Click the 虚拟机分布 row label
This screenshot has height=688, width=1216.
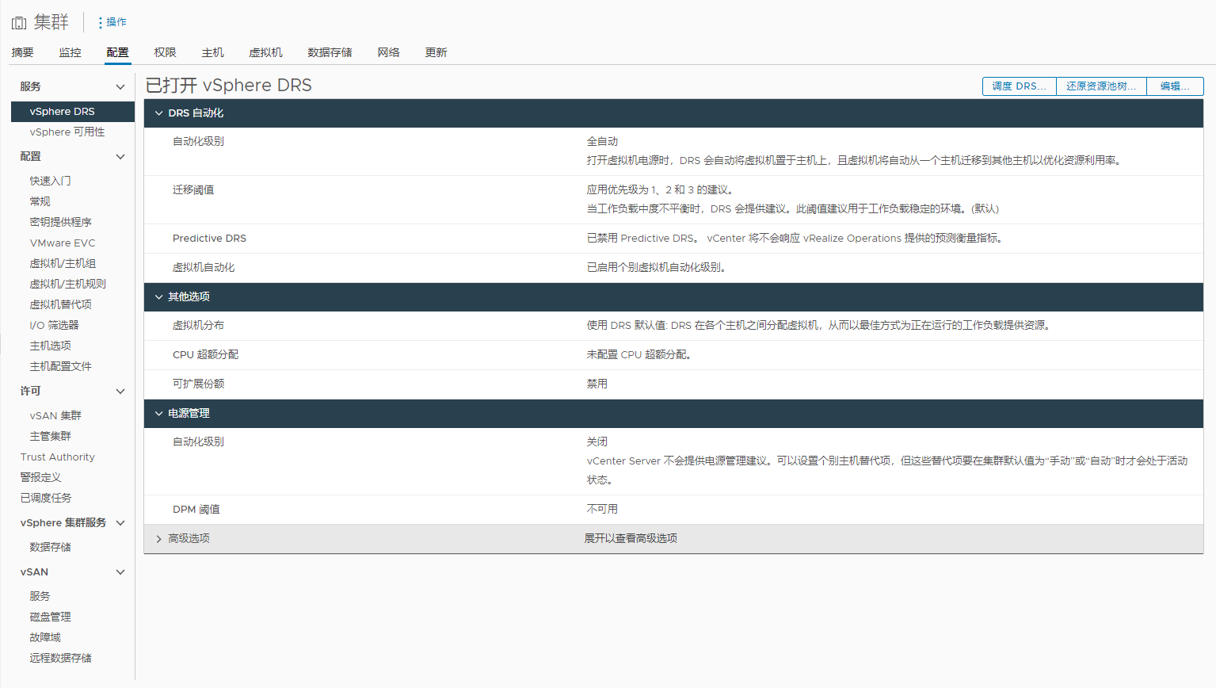point(198,326)
